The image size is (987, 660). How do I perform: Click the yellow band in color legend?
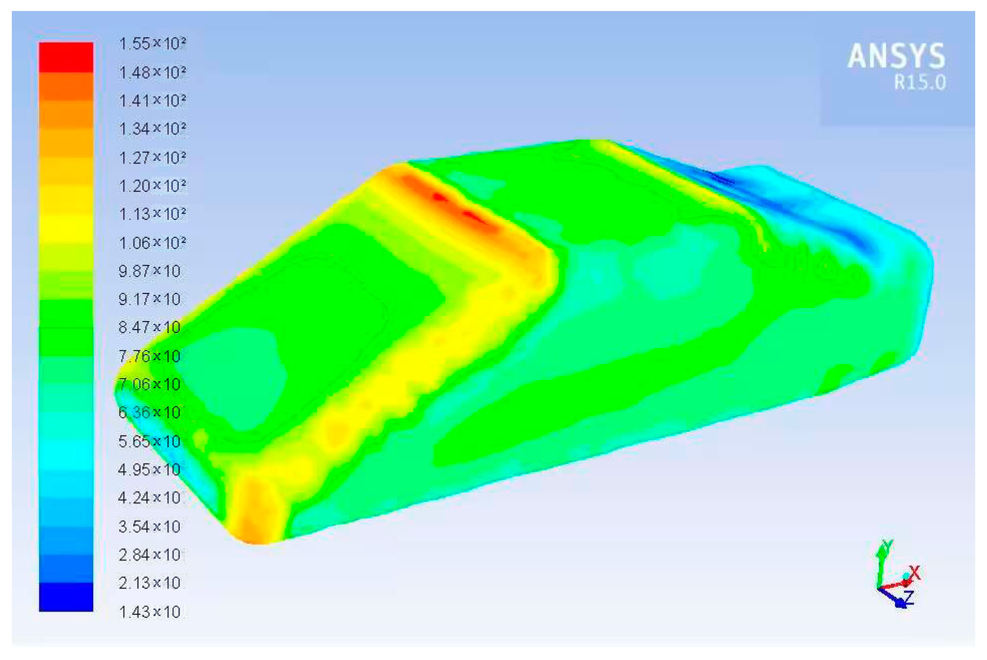tap(66, 227)
